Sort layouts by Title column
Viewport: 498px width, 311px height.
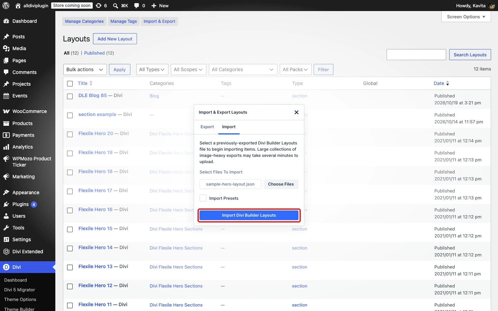[85, 83]
